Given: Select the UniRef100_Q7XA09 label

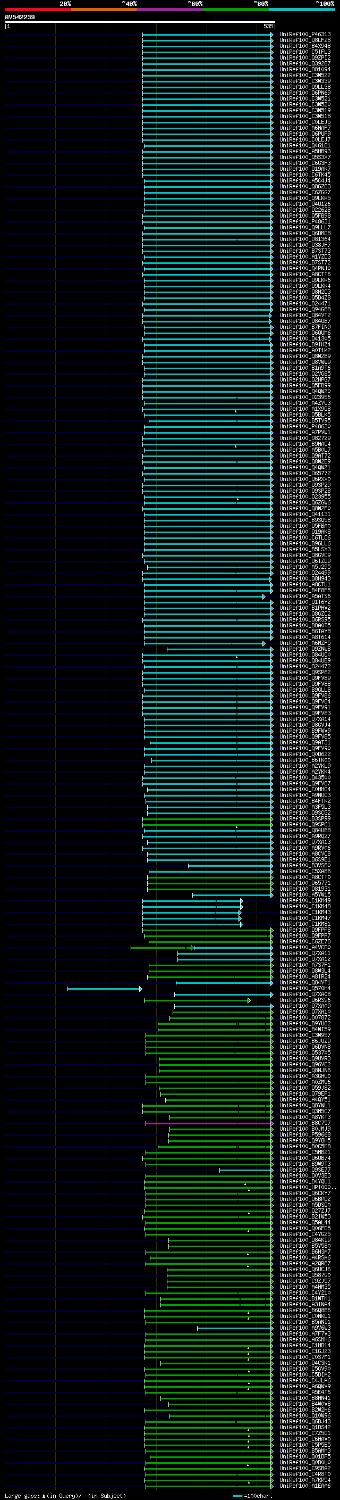Looking at the screenshot, I should (304, 1006).
